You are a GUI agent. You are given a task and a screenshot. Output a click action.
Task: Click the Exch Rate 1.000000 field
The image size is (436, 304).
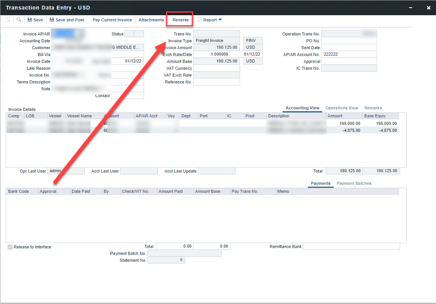211,55
